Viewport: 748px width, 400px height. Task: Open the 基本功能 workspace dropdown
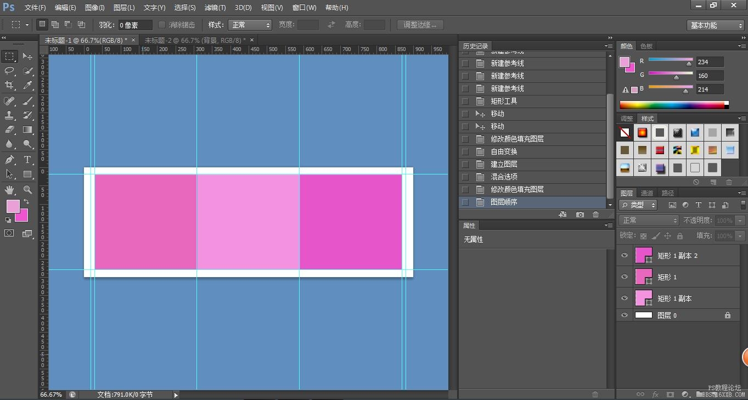716,25
